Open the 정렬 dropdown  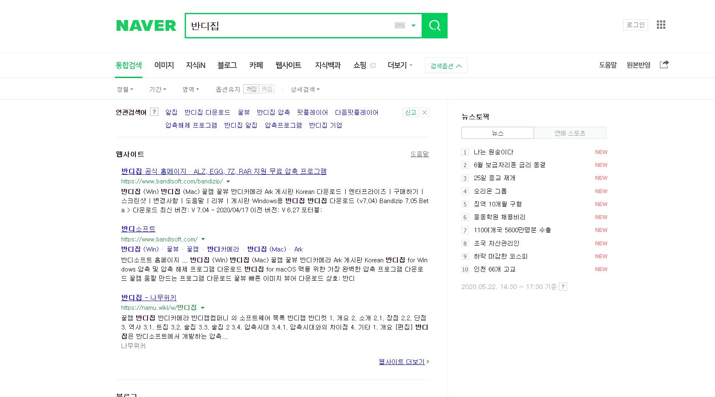click(125, 89)
